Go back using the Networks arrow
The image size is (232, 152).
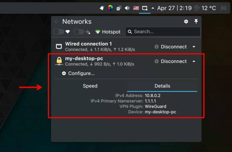pos(56,22)
